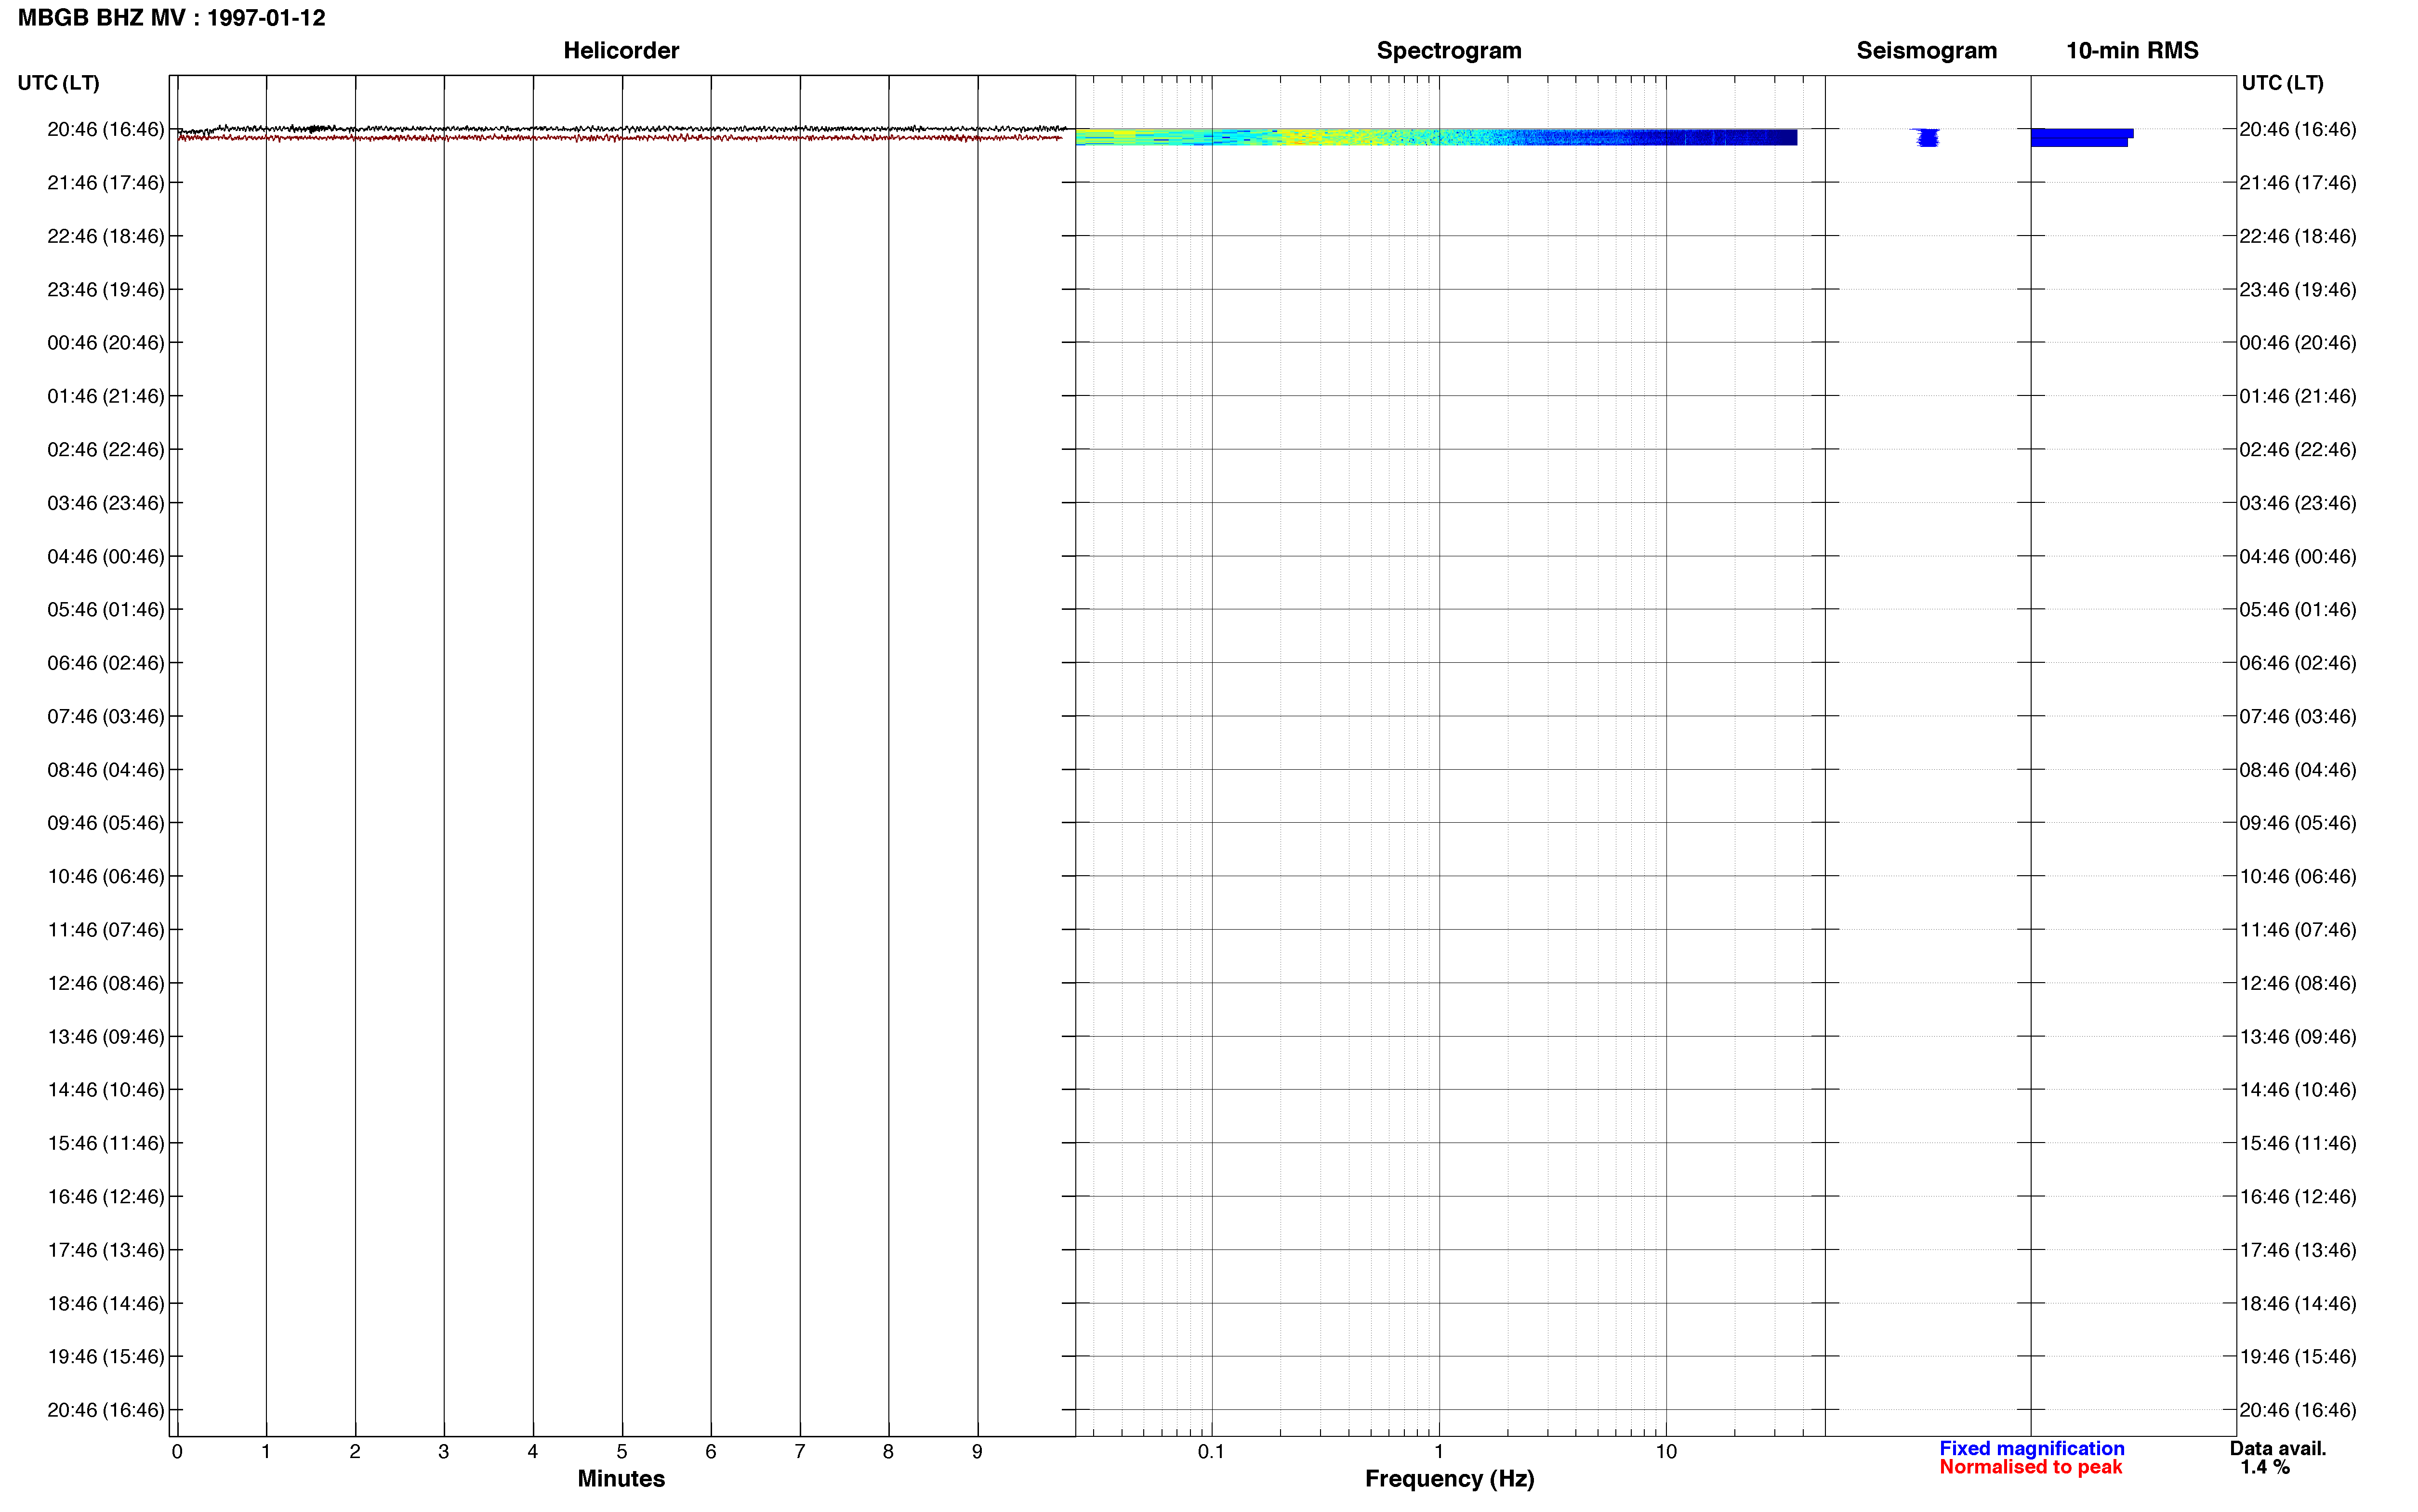This screenshot has width=2418, height=1512.
Task: Click left time label '21:46 (17:46)'
Action: tap(106, 183)
